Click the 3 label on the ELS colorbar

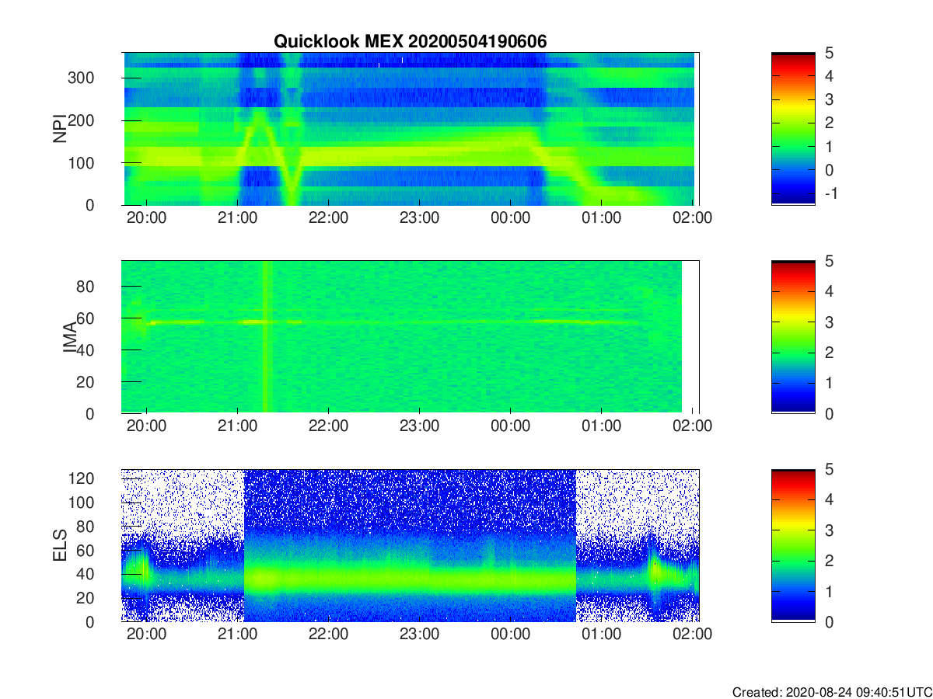[829, 530]
